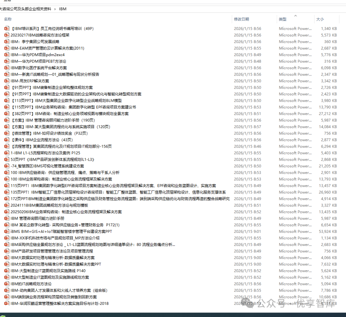Image resolution: width=346 pixels, height=317 pixels.
Task: Select file 【91页PPT】IBM装备制造业大数据驱动的企业架构优化 file
Action: pyautogui.click(x=77, y=94)
